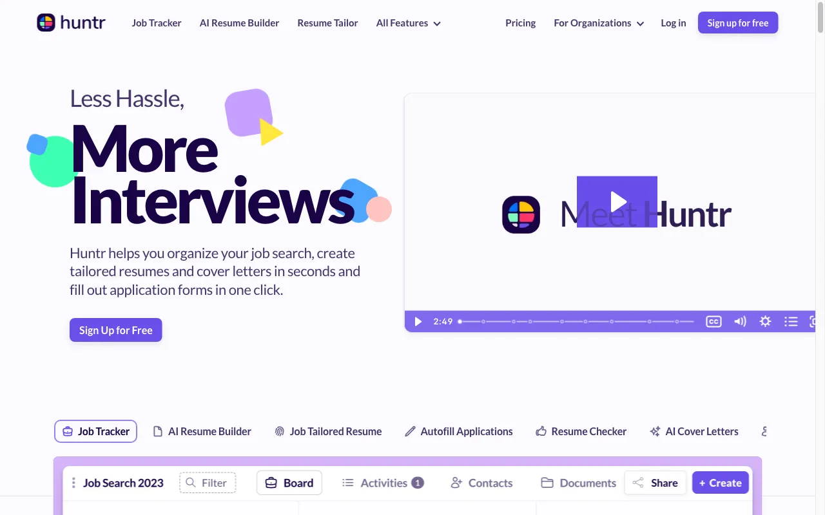Screen dimensions: 825x515
Task: Select the AI Cover Letters feature tab
Action: [694, 431]
